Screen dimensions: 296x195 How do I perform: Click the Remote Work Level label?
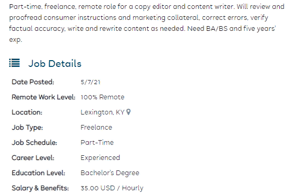[44, 97]
